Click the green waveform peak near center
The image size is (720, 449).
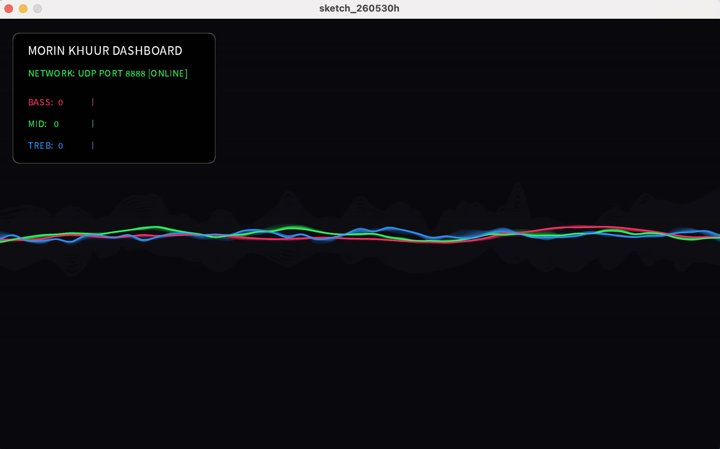tap(294, 227)
